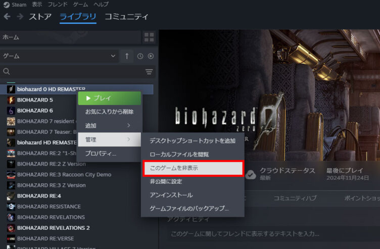Open プロパティ... from the context menu

click(x=101, y=154)
